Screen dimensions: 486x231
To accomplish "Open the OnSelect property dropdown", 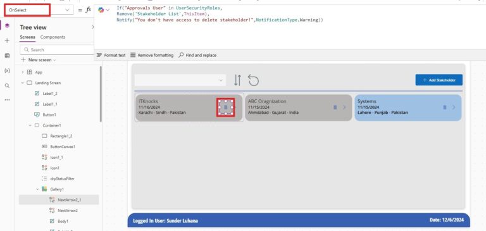I will tap(67, 10).
